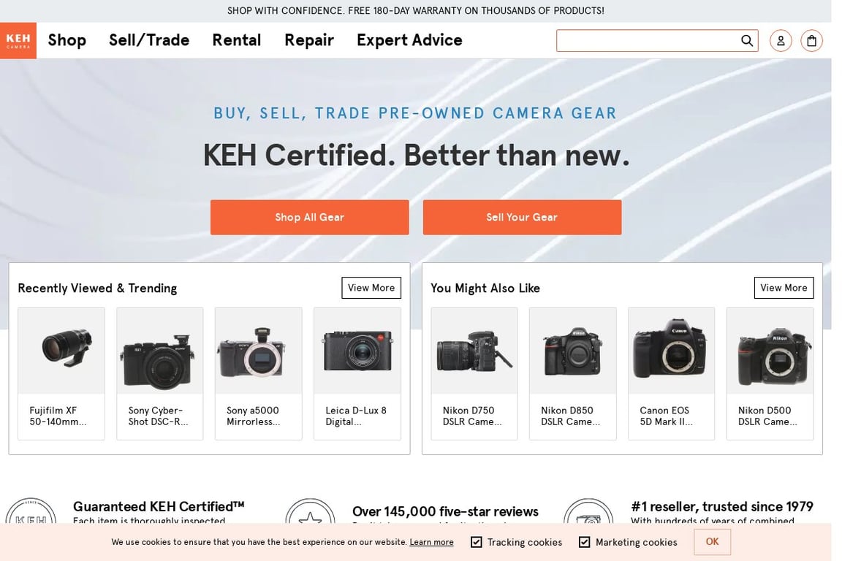Click the account profile icon
842x561 pixels.
coord(781,40)
